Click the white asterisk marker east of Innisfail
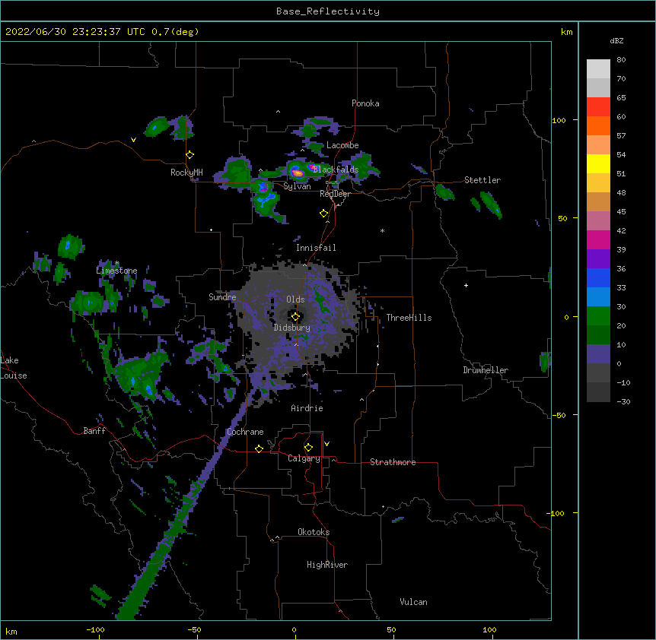This screenshot has height=640, width=656. point(382,230)
